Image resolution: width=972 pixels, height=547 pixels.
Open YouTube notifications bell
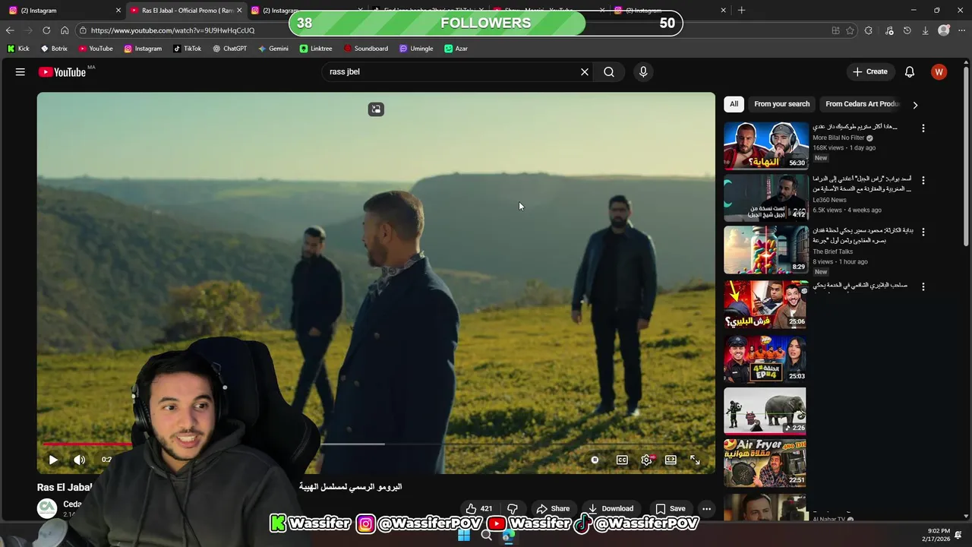click(910, 72)
